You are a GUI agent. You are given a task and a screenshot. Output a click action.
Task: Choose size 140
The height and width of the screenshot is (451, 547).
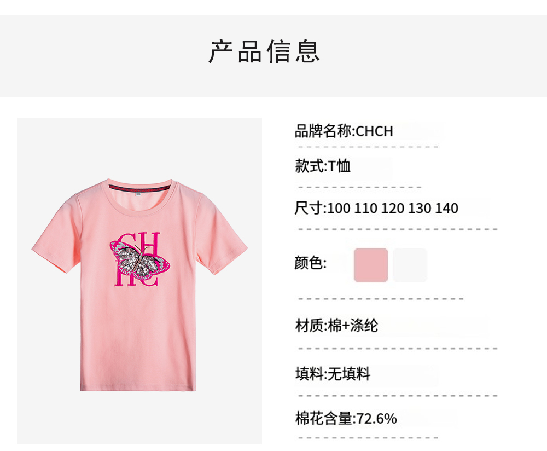[446, 209]
